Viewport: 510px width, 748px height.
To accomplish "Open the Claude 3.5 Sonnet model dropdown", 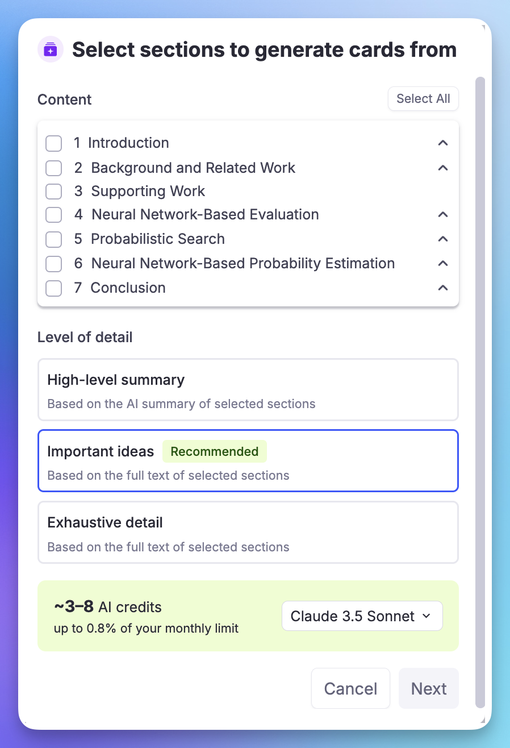I will pos(362,616).
